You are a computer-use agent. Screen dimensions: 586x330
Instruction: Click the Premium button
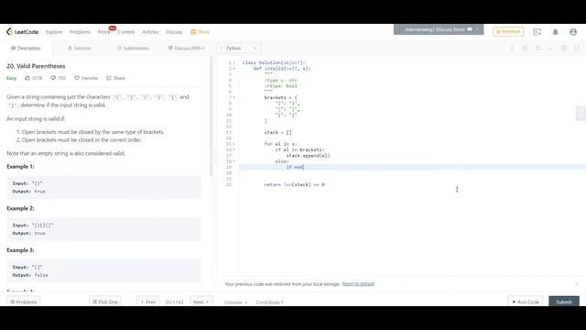(508, 32)
